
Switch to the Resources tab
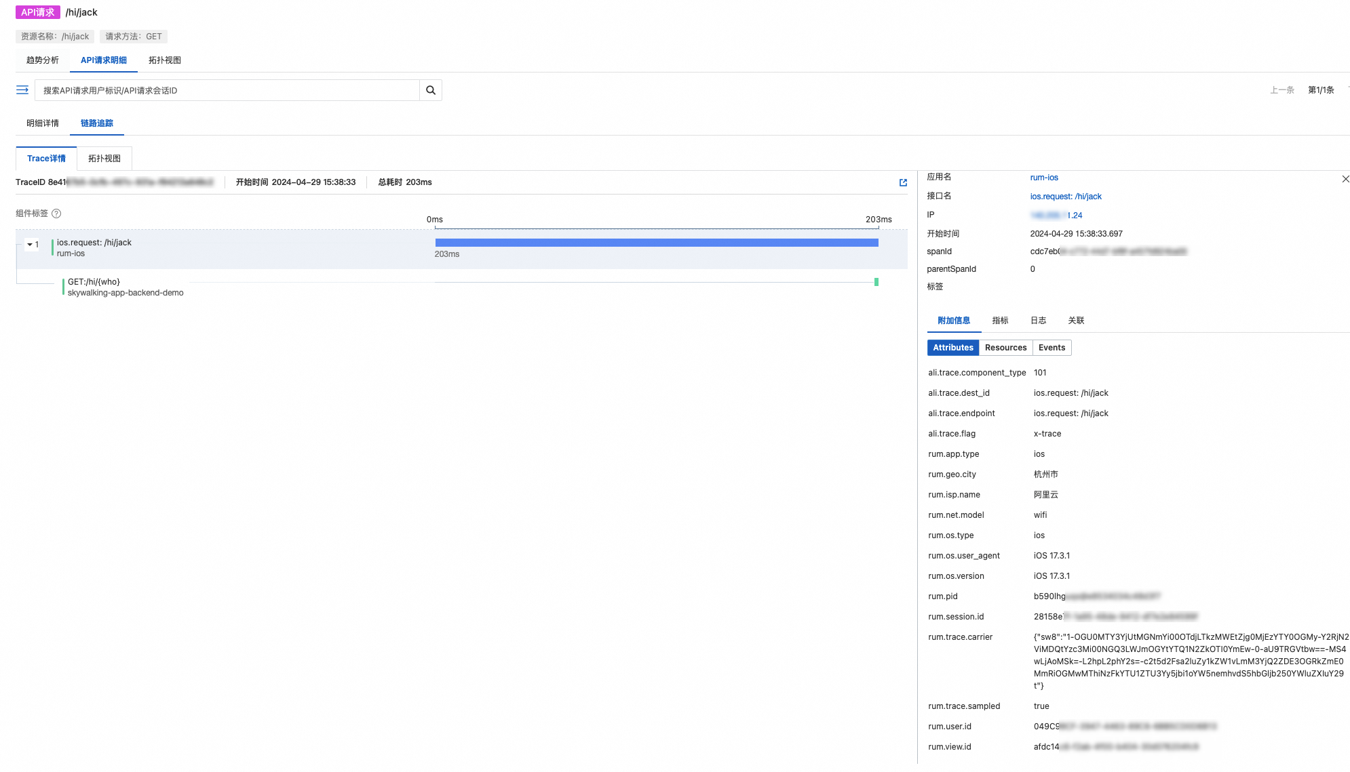click(1005, 347)
